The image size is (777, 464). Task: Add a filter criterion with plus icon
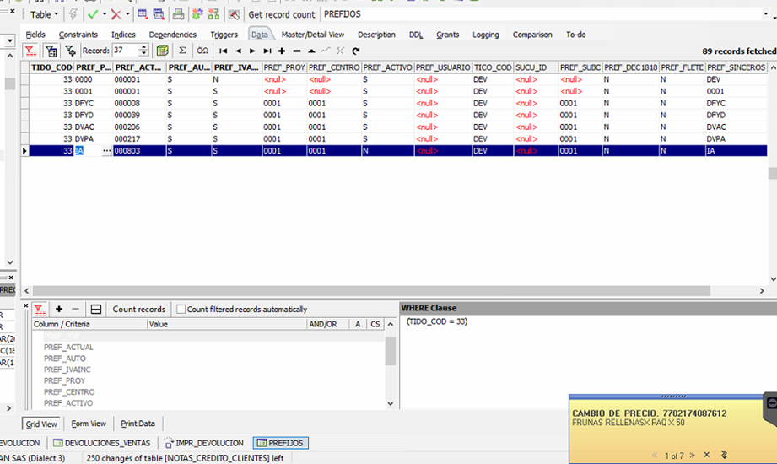(x=59, y=310)
